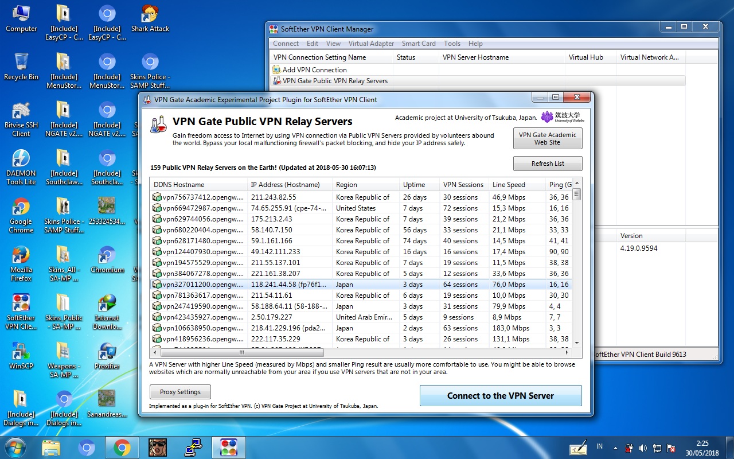The width and height of the screenshot is (734, 459).
Task: Click the VPN Server Hostname column header
Action: [x=502, y=57]
